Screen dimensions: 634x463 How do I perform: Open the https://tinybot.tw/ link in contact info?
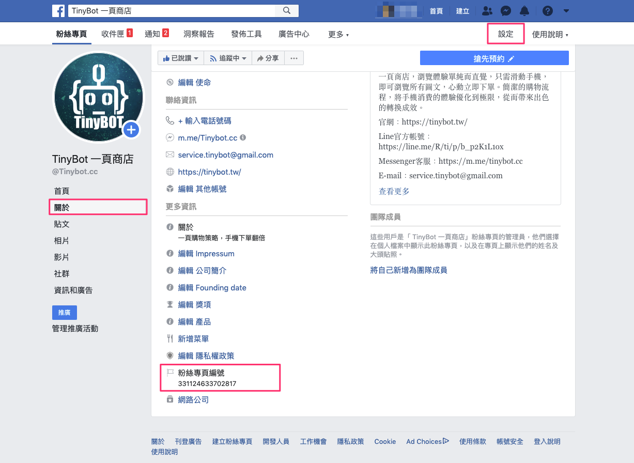tap(209, 172)
